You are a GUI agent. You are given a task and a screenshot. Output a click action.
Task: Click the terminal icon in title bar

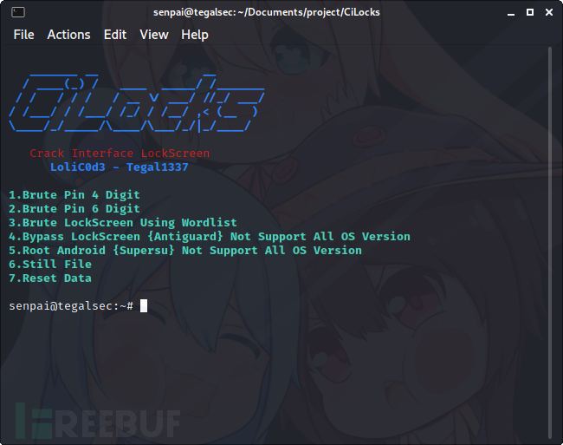(x=18, y=12)
